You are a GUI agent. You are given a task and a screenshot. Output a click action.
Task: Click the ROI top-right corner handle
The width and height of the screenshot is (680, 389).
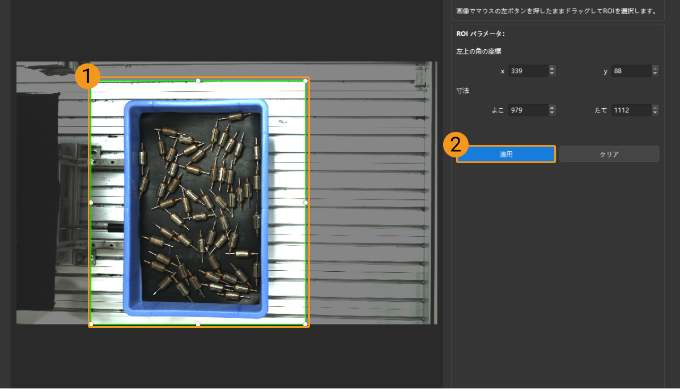(305, 80)
